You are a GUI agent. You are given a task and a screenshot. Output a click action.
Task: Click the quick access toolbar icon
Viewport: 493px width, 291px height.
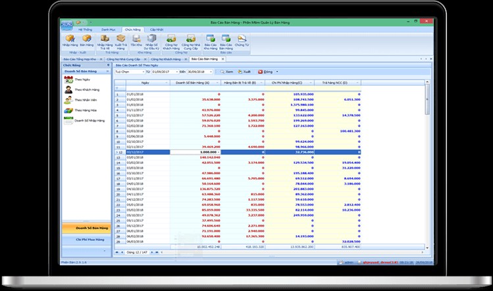click(x=78, y=22)
